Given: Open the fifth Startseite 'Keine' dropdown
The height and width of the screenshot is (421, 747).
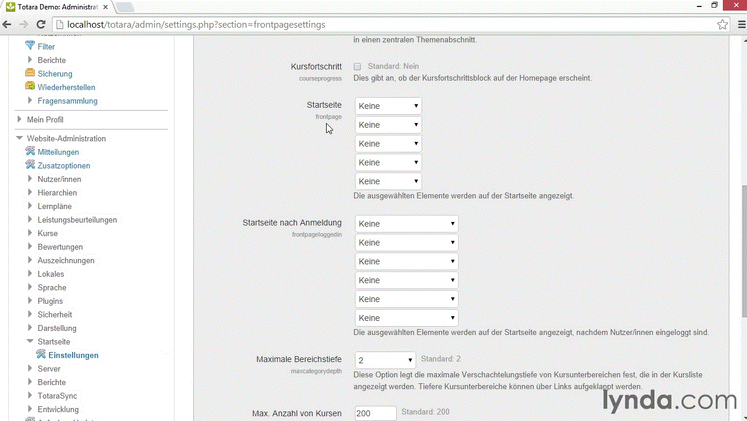Looking at the screenshot, I should pyautogui.click(x=388, y=181).
